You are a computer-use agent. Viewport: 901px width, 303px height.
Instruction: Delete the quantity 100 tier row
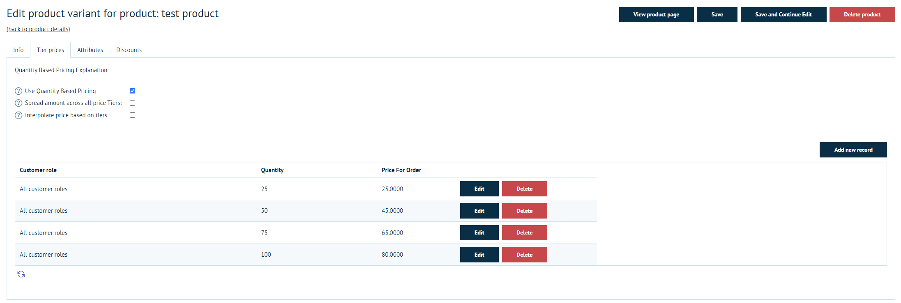(x=524, y=255)
